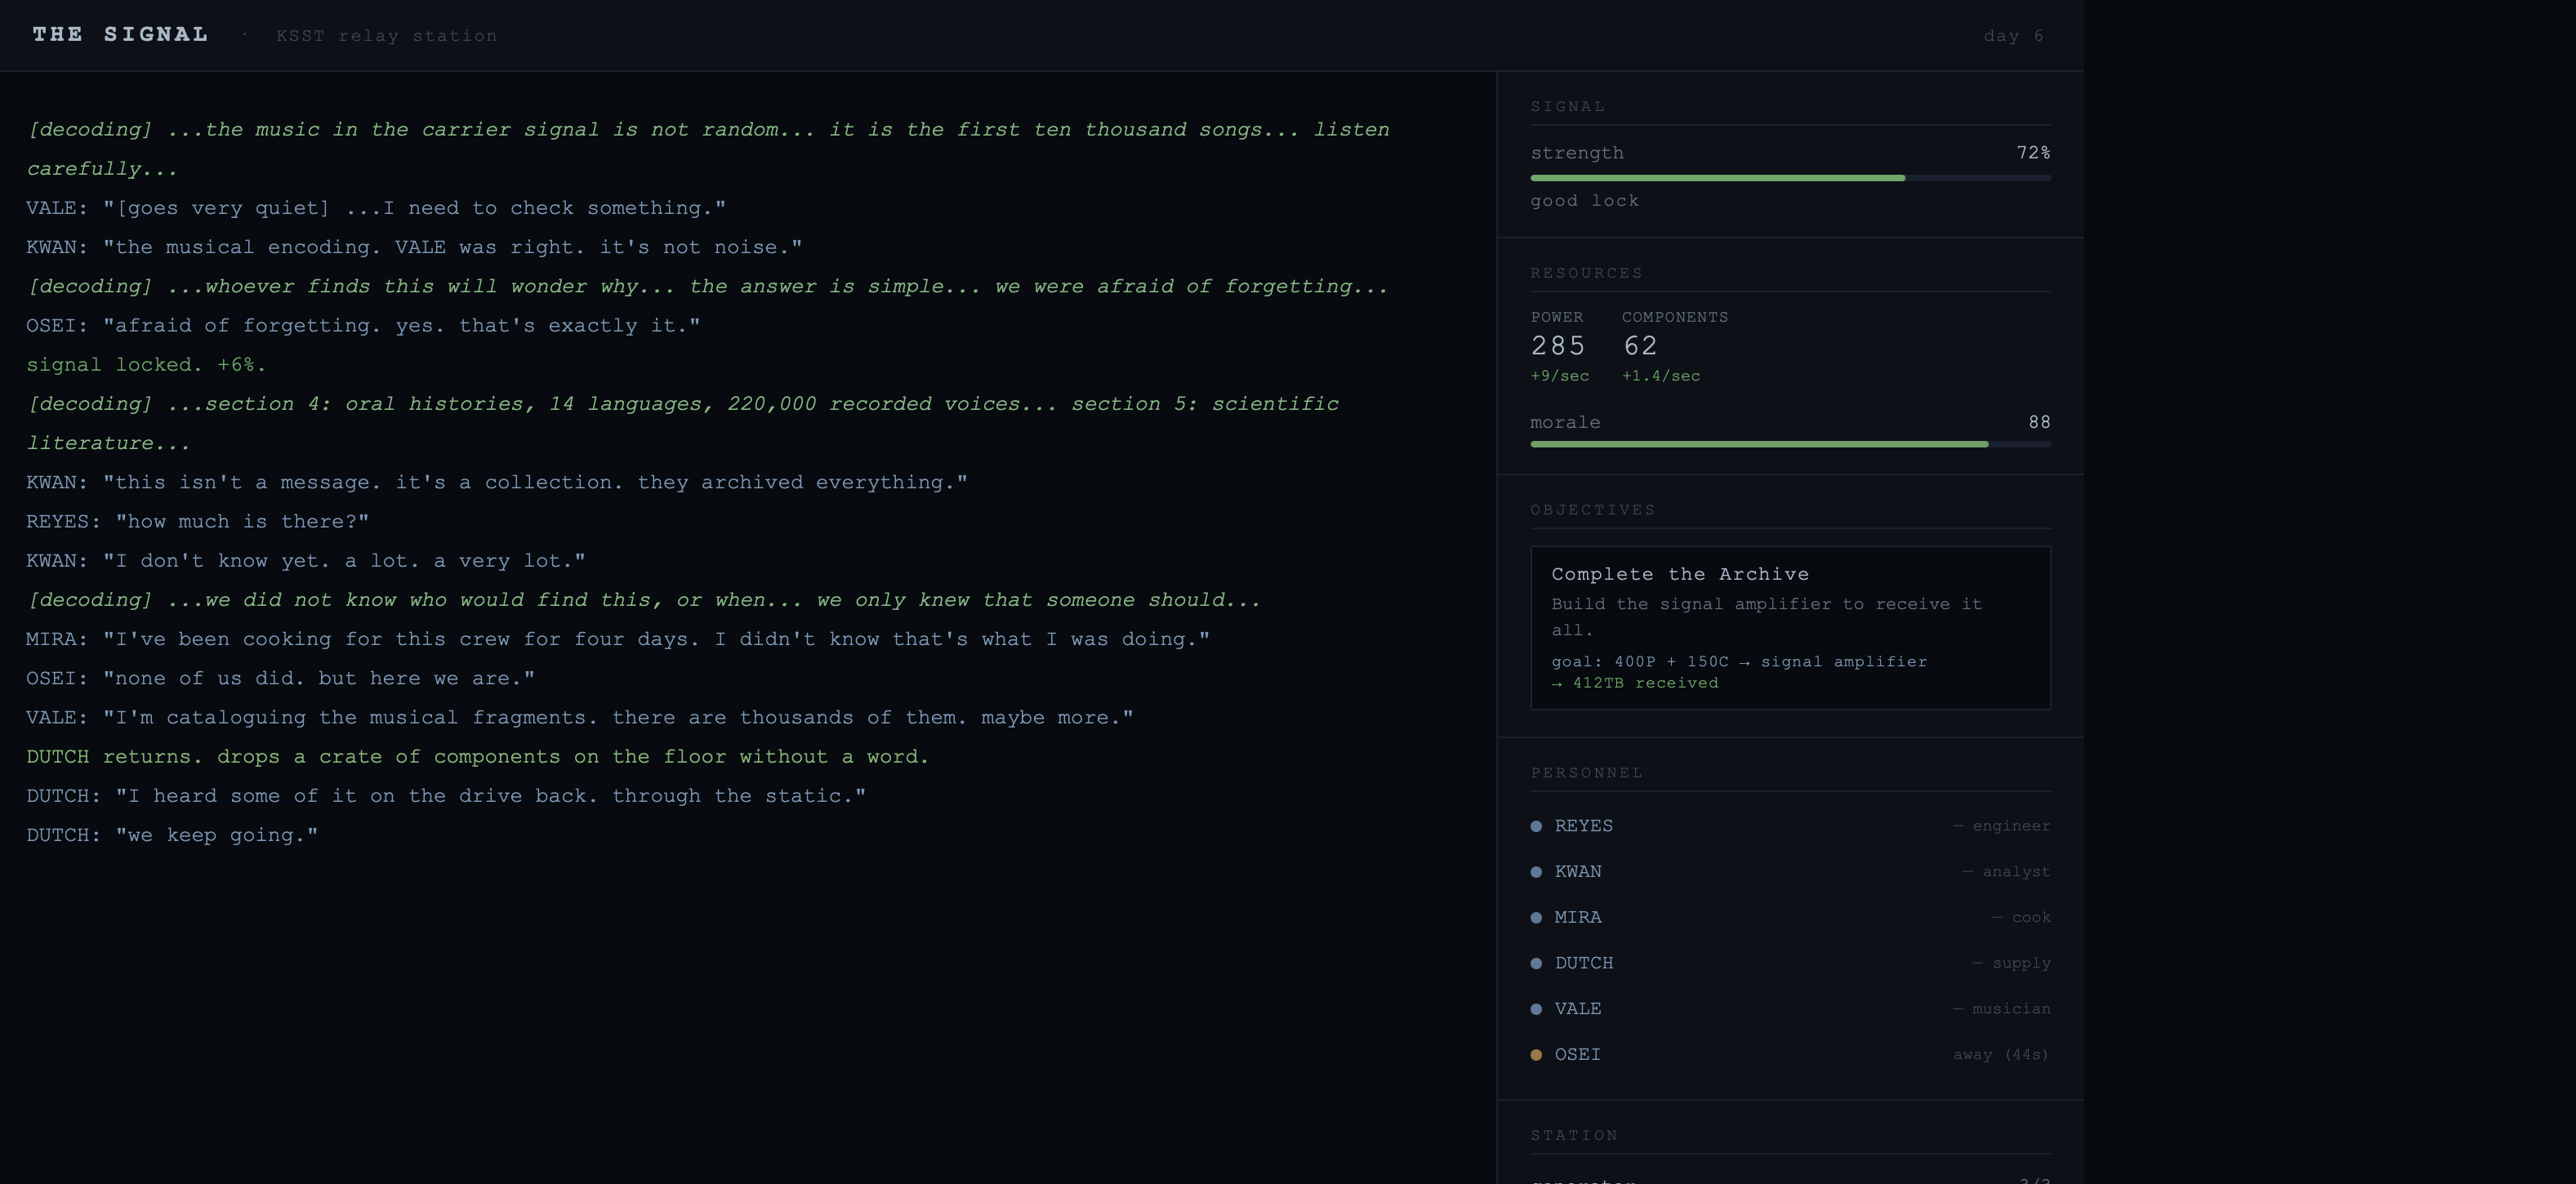Viewport: 2576px width, 1184px height.
Task: Click the COMPONENTS value 62
Action: click(1640, 346)
